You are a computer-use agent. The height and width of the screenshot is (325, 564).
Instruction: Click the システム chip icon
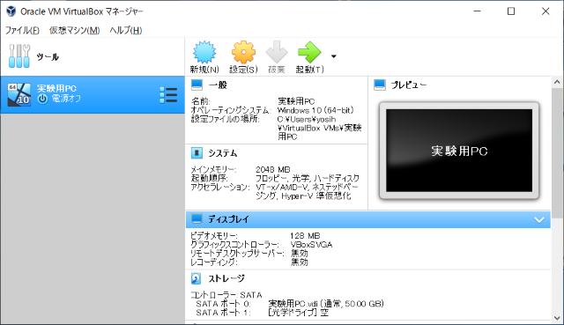(x=197, y=153)
